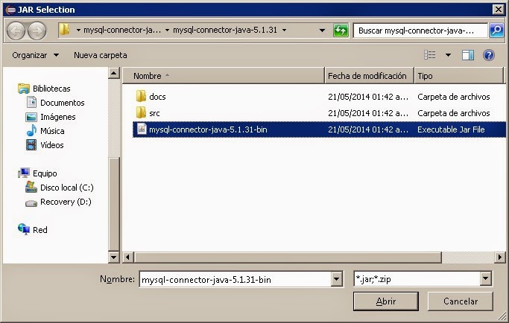This screenshot has width=509, height=323.
Task: Click the horizontal scrollbar thumb
Action: 288,258
